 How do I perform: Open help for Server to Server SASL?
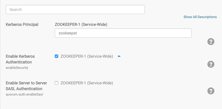click(x=211, y=91)
